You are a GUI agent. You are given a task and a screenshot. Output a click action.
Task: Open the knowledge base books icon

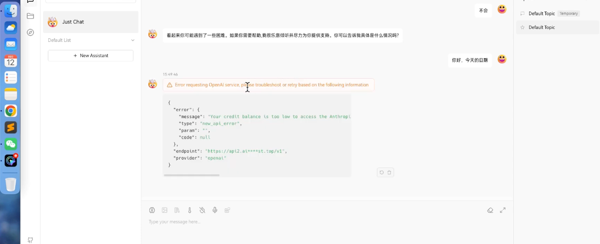pyautogui.click(x=177, y=210)
